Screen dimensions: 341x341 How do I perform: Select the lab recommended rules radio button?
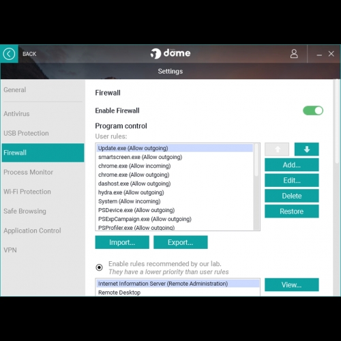(99, 267)
